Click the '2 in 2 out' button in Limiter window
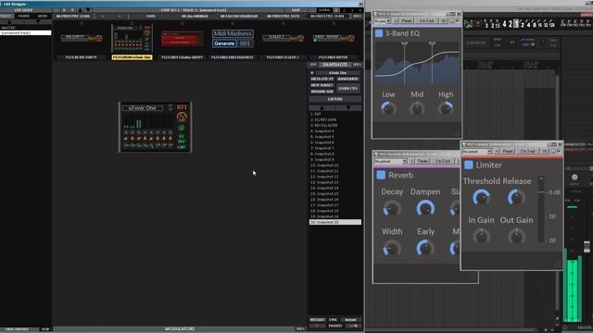The height and width of the screenshot is (333, 593). pyautogui.click(x=528, y=152)
